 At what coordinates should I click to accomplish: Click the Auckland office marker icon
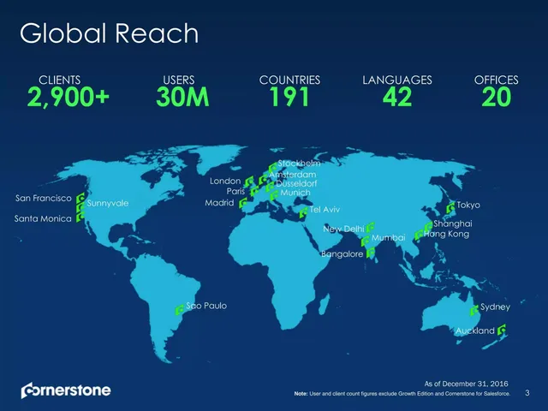pos(502,329)
